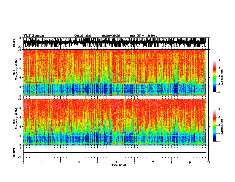Click the ch.2 frequency spectrogram panel

(x=115, y=122)
